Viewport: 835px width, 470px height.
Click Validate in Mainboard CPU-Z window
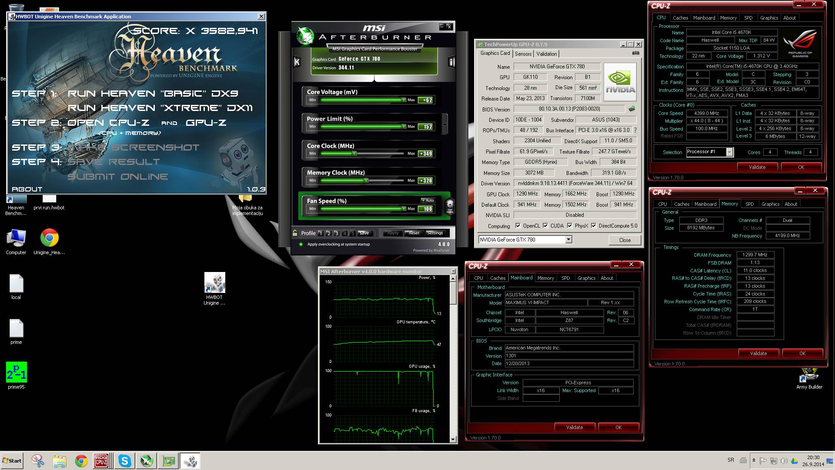[574, 427]
